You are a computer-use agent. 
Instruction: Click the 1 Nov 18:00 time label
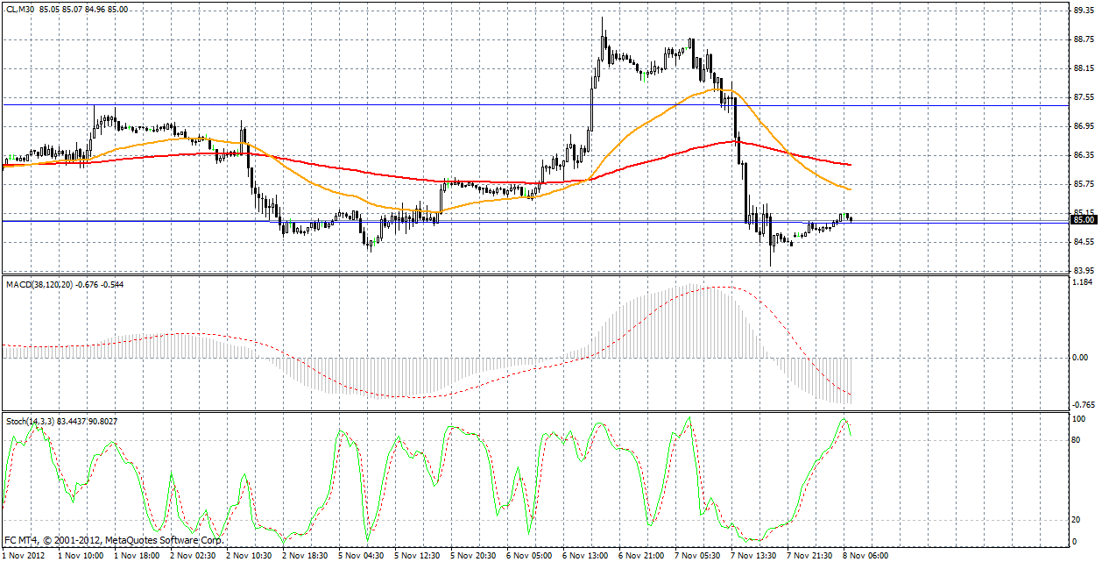tap(137, 555)
